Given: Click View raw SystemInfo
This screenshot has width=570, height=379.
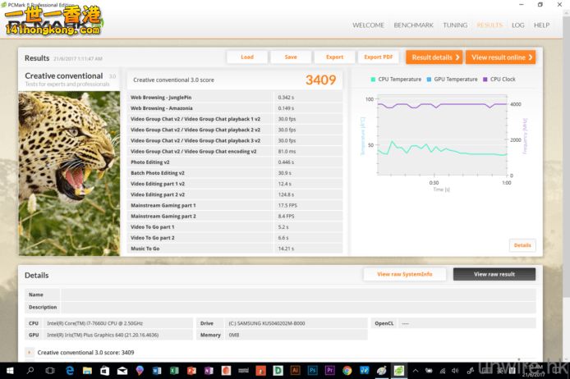Looking at the screenshot, I should (x=405, y=275).
